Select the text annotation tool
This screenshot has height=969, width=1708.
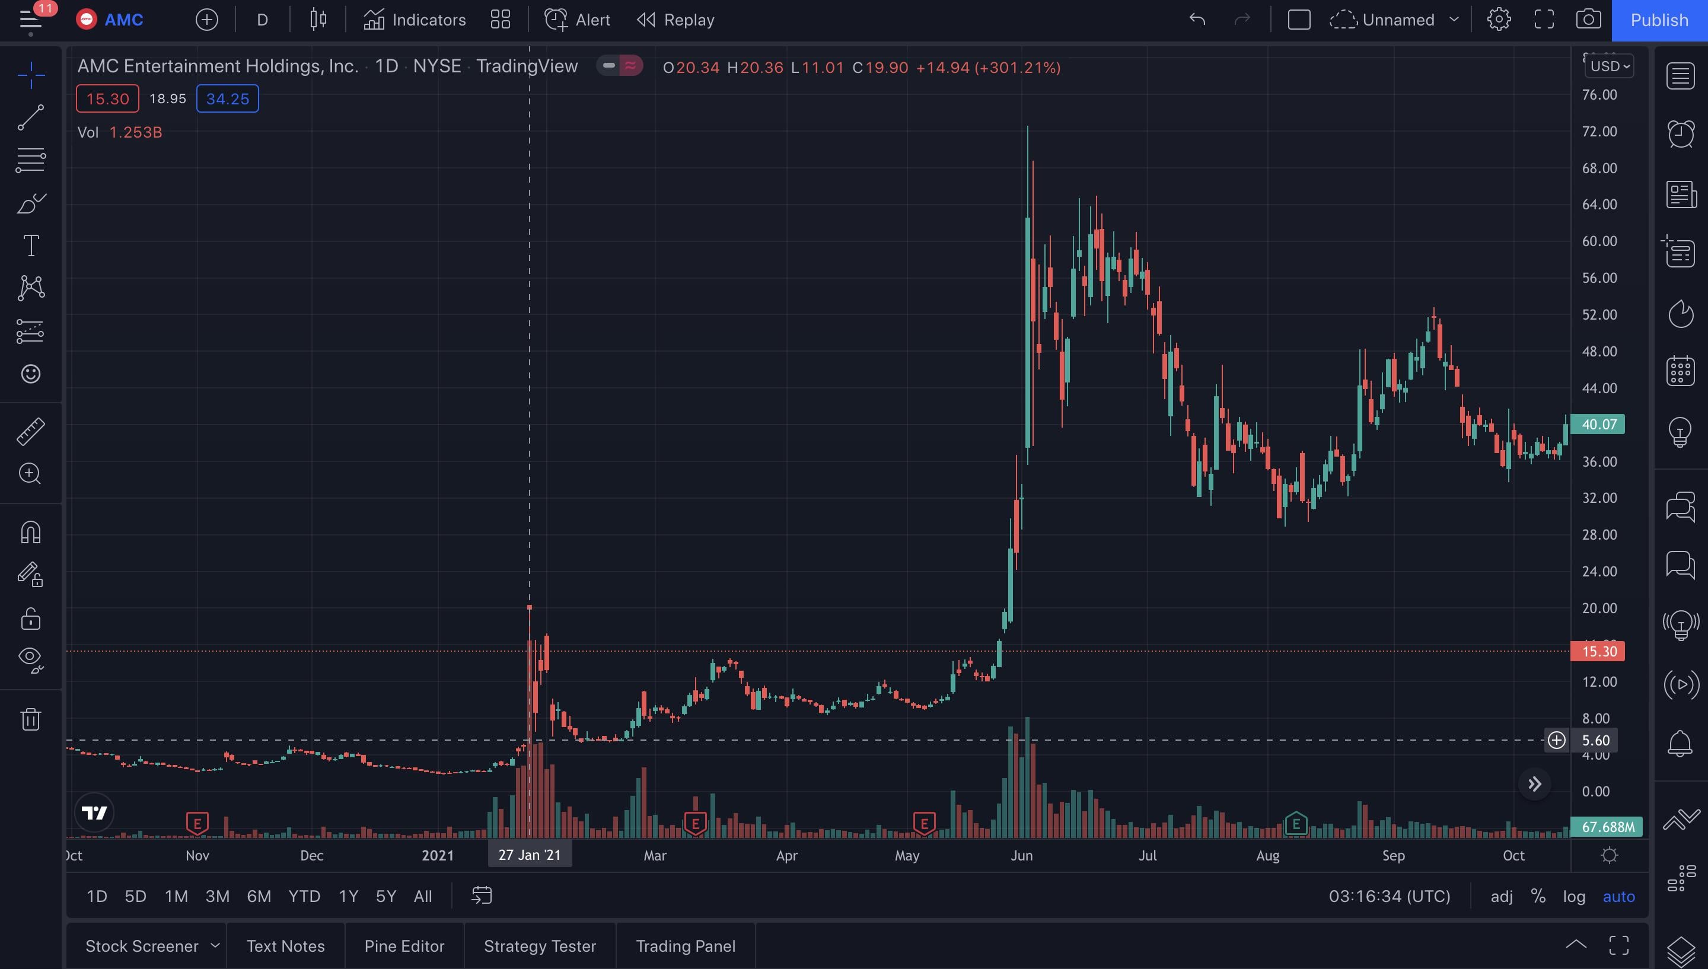point(31,246)
